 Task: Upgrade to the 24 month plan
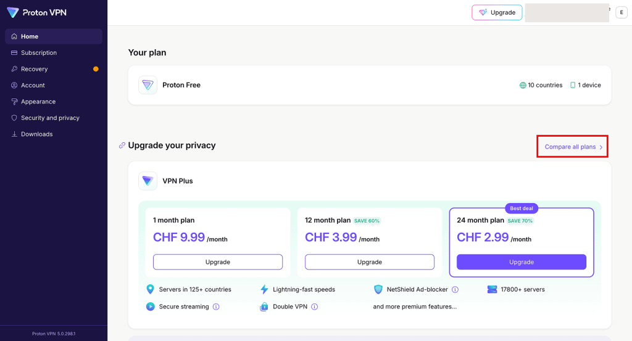522,262
